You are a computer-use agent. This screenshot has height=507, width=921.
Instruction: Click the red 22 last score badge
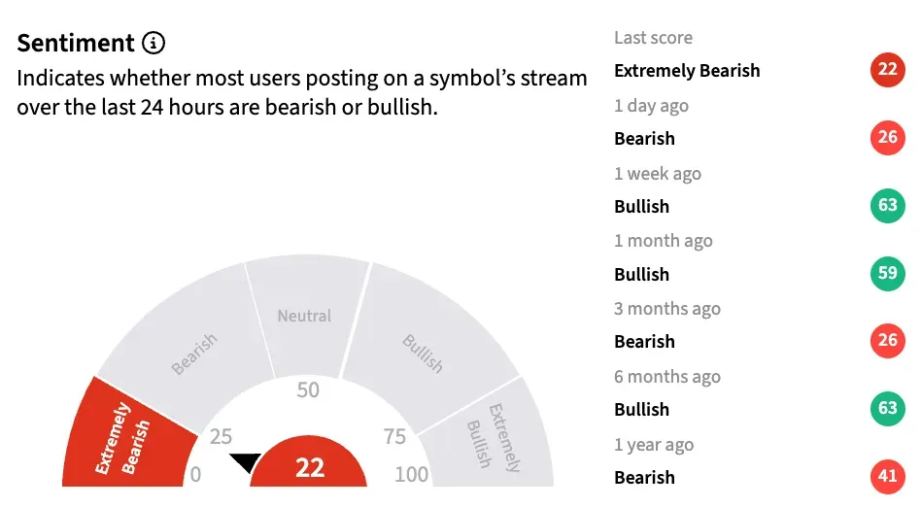click(887, 71)
